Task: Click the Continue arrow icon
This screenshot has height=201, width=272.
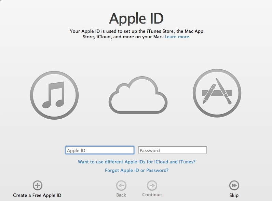Action: click(152, 186)
